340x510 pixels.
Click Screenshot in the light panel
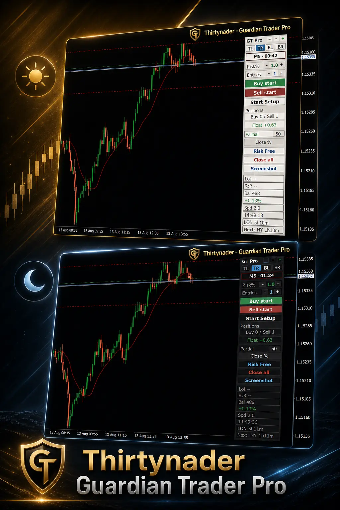(264, 169)
